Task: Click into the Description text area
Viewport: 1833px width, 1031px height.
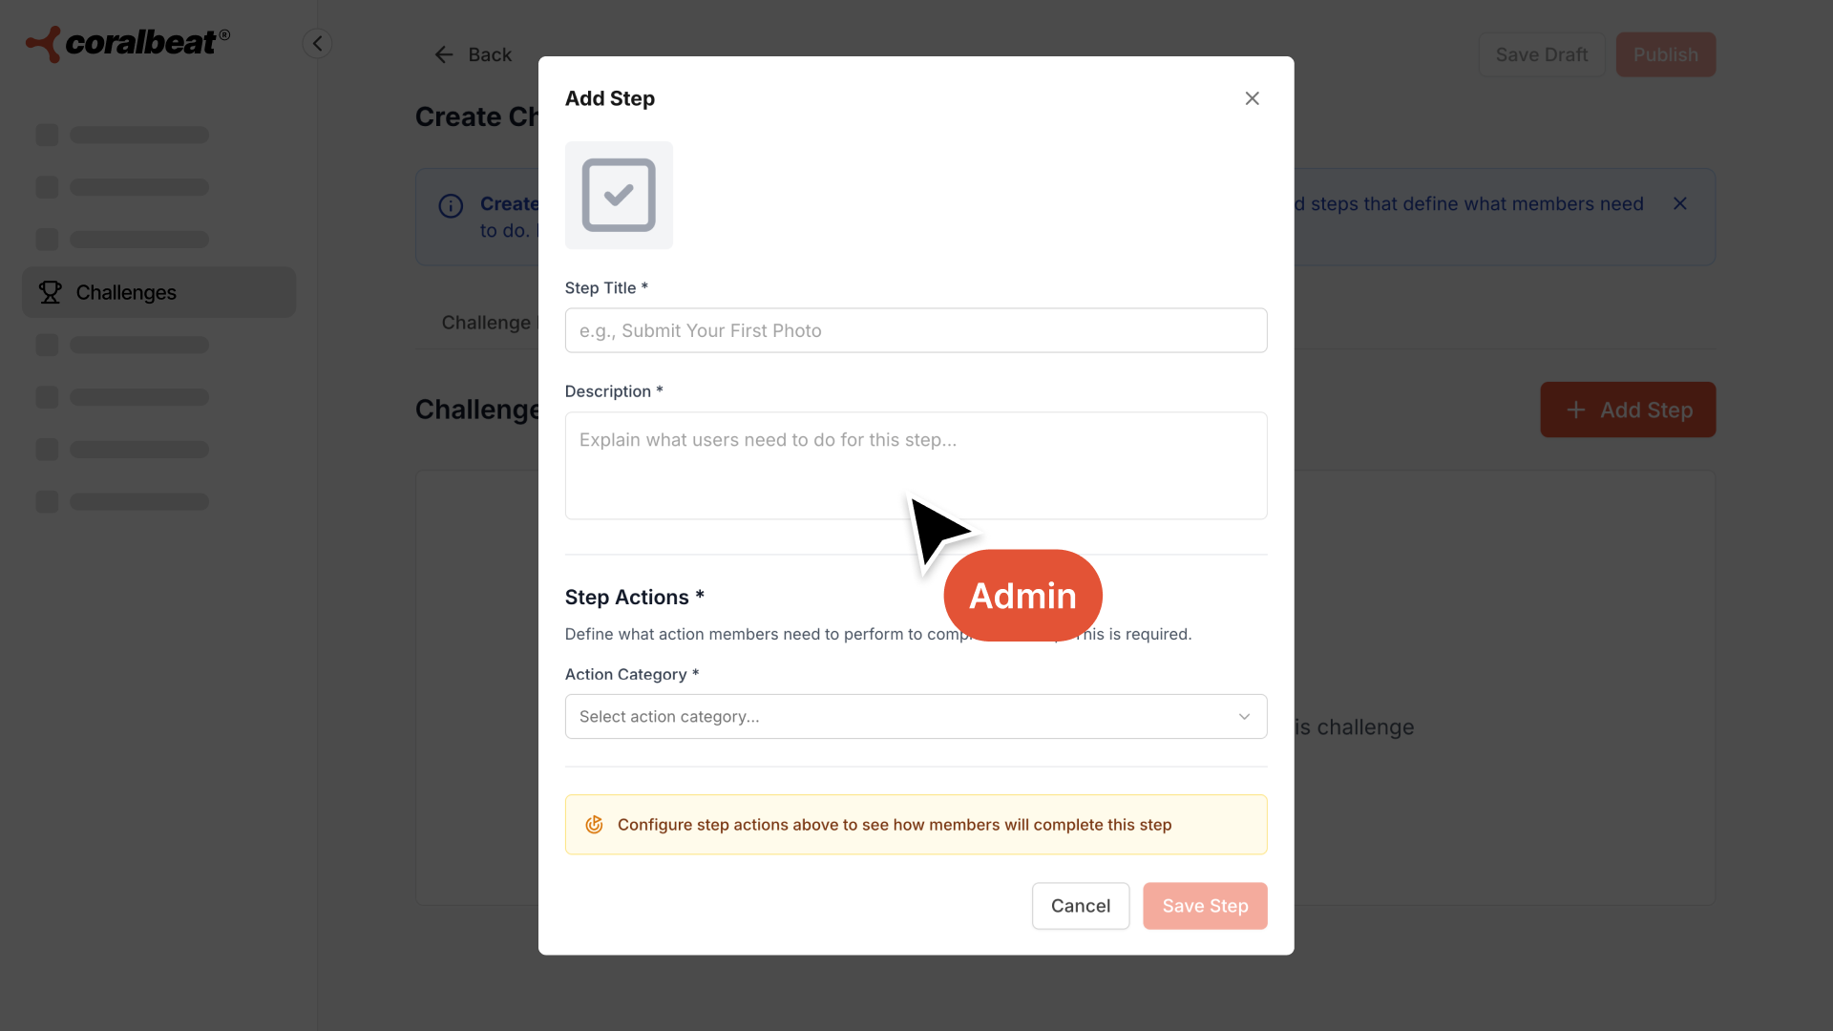Action: tap(916, 465)
